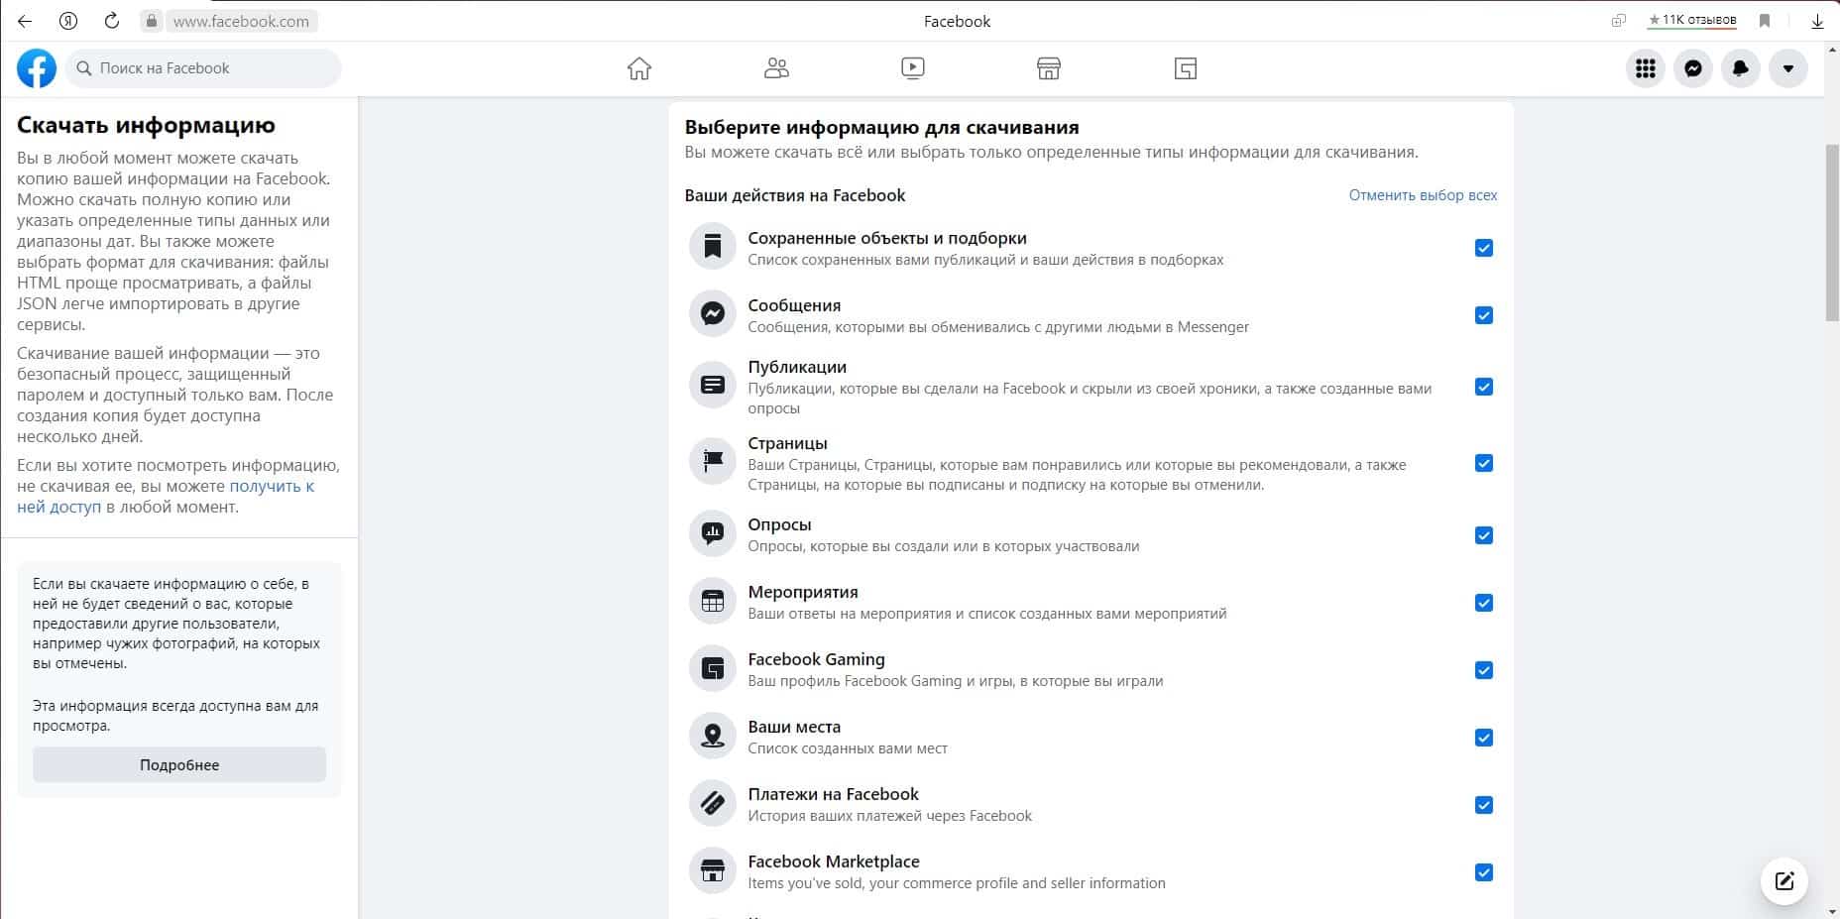
Task: Click the Публикации posts row icon
Action: tap(713, 387)
